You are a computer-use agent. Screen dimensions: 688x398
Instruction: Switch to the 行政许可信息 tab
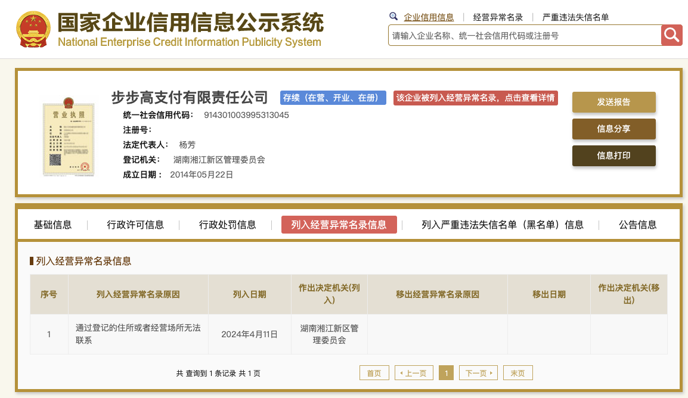click(135, 225)
